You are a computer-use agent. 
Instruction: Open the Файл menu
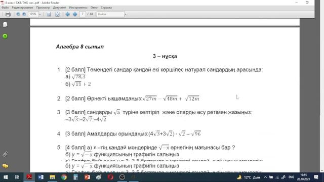pyautogui.click(x=5, y=8)
